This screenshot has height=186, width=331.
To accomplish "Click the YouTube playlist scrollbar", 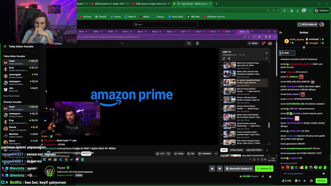I will pos(269,125).
